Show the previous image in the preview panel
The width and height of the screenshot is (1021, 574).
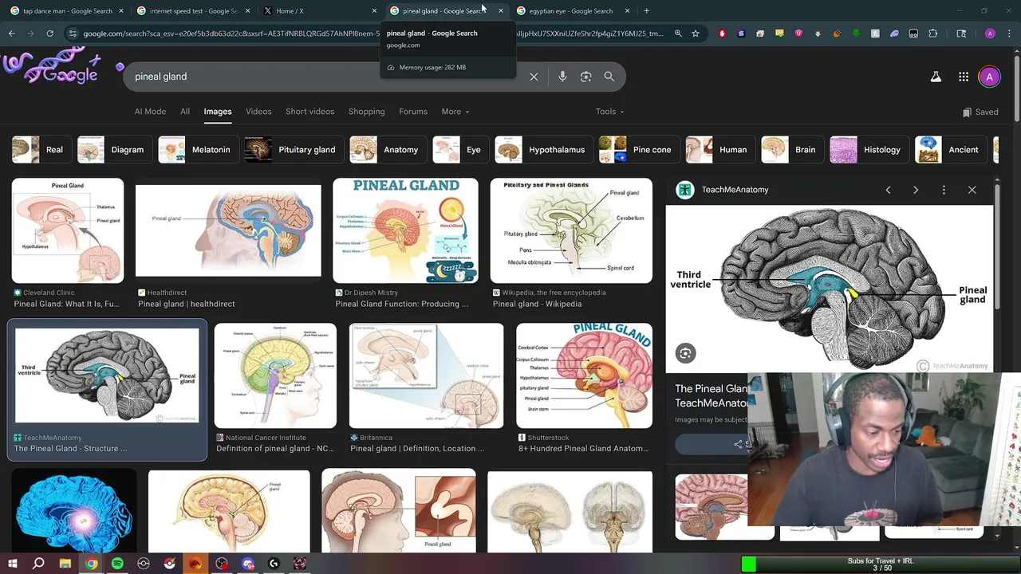pyautogui.click(x=888, y=190)
